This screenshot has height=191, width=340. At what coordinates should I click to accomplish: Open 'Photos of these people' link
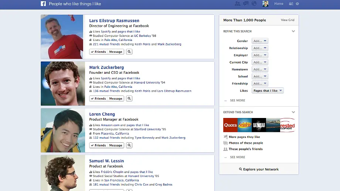(246, 143)
